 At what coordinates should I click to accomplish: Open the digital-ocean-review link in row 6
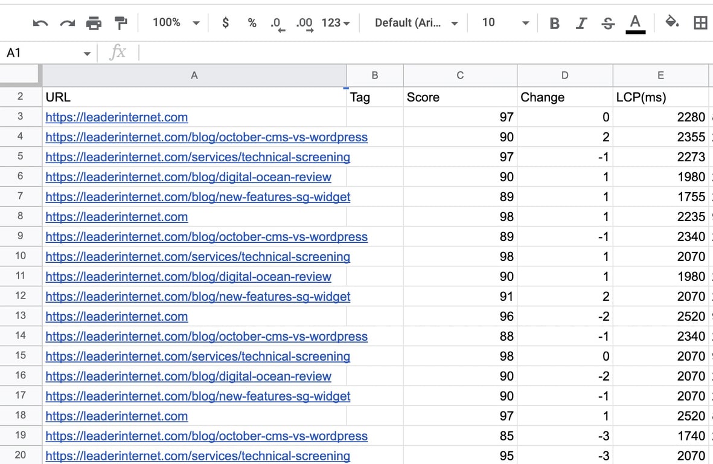[x=188, y=177]
